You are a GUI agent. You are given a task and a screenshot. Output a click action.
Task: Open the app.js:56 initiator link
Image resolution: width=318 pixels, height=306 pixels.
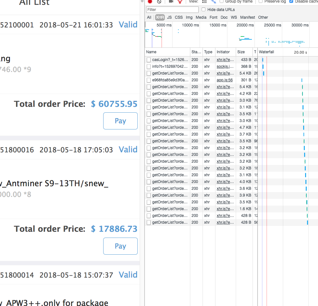tap(224, 80)
